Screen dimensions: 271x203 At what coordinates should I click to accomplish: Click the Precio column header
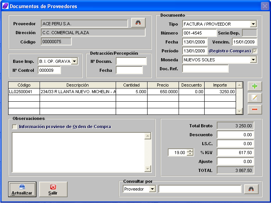pyautogui.click(x=163, y=85)
